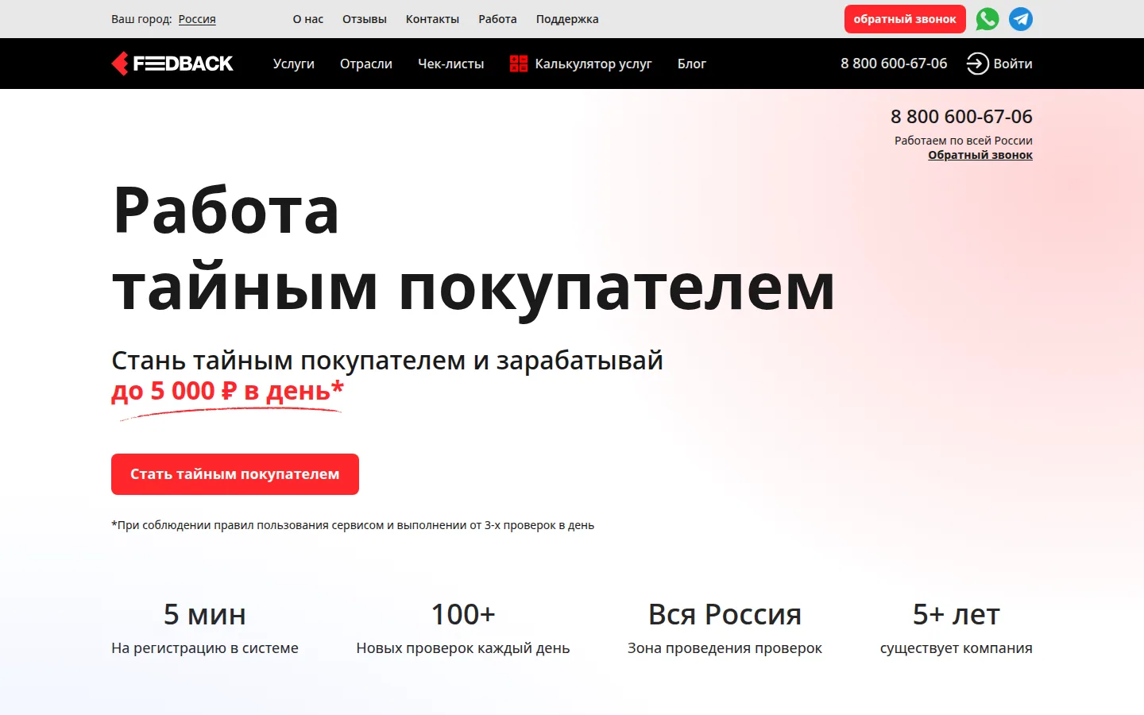Viewport: 1144px width, 715px height.
Task: Open the 'Контакты' page
Action: pos(432,19)
